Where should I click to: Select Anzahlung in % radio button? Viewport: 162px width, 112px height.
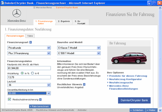click(x=22, y=73)
